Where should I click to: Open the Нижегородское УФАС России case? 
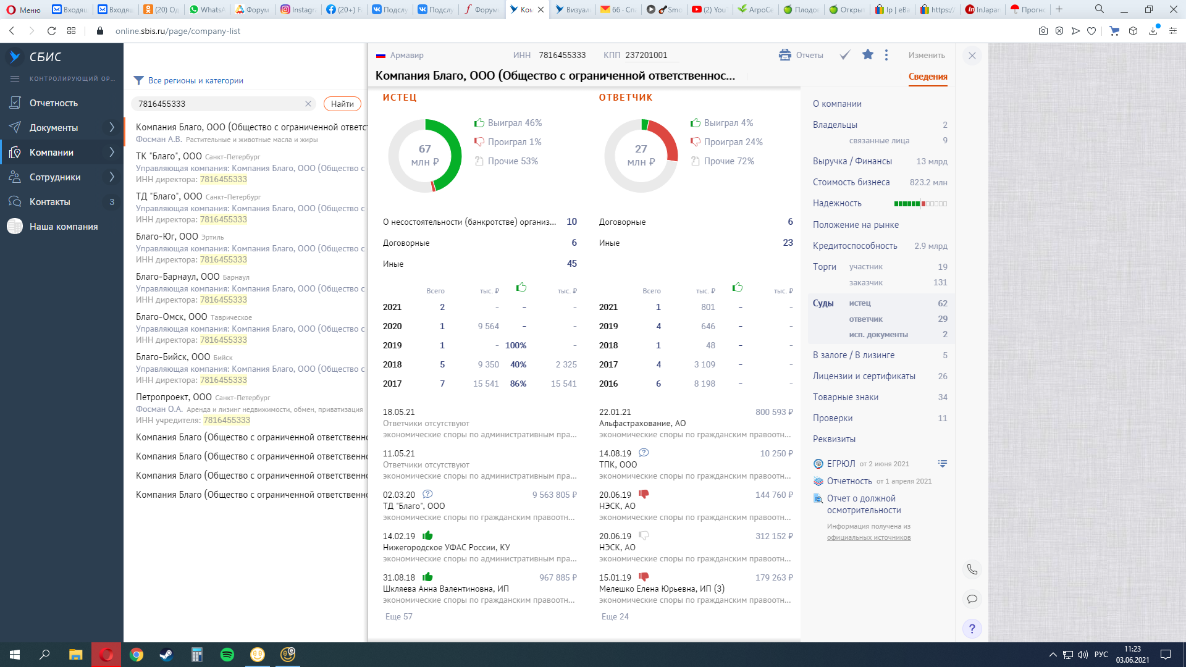[x=446, y=547]
